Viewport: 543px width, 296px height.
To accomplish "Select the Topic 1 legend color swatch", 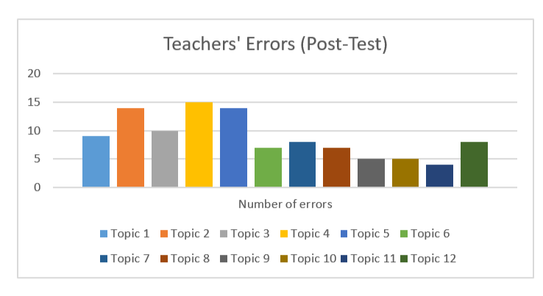I will tap(104, 234).
